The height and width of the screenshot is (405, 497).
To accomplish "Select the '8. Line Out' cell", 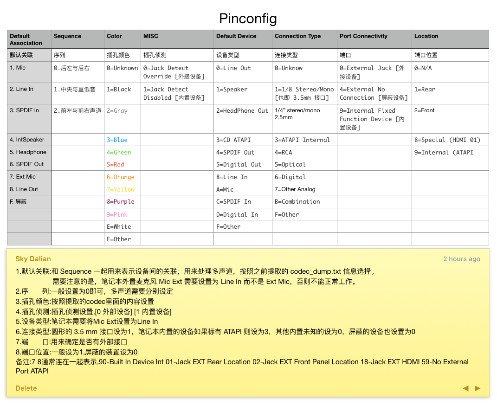I will tap(29, 189).
